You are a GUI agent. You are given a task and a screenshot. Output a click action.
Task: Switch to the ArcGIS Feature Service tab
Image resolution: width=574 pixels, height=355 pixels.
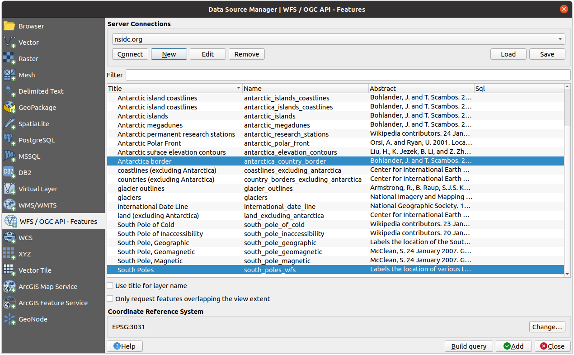53,303
